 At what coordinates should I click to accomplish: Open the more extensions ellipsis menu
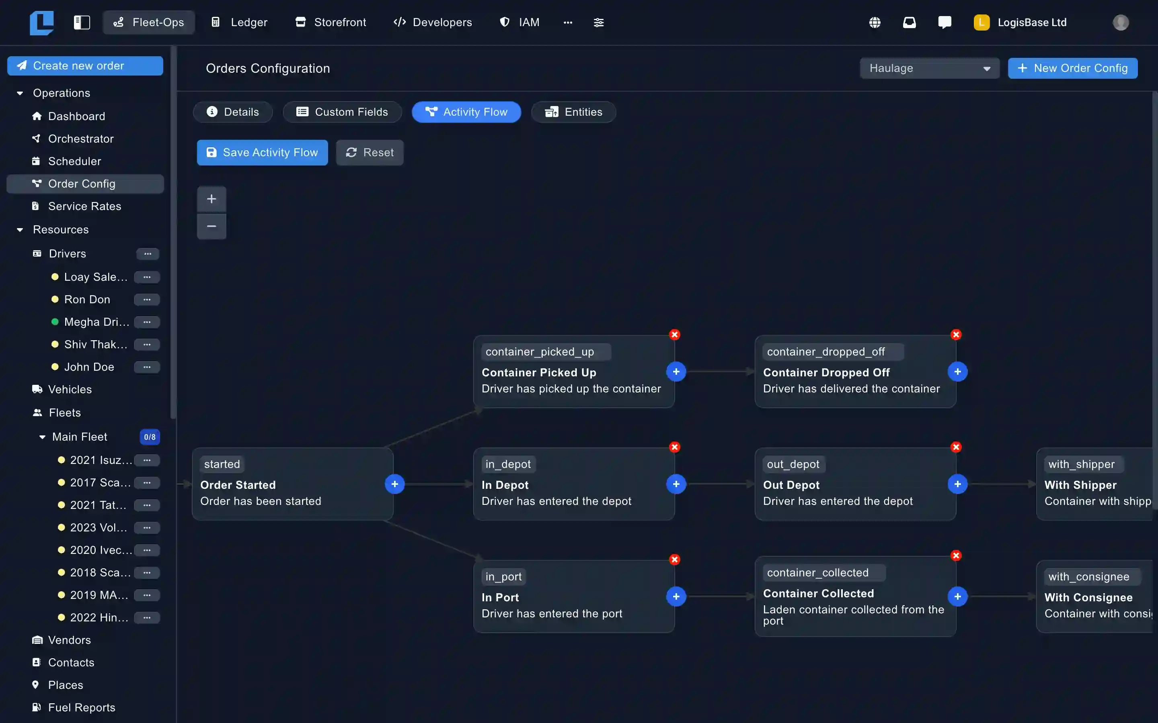click(568, 22)
